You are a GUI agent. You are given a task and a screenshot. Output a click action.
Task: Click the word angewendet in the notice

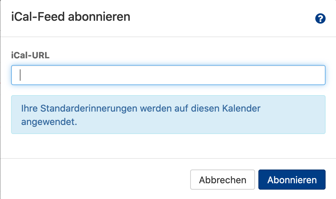click(49, 122)
